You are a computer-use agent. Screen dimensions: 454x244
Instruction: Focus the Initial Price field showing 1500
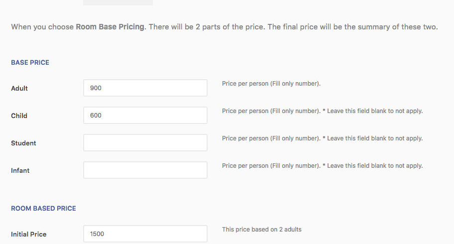[x=145, y=234]
